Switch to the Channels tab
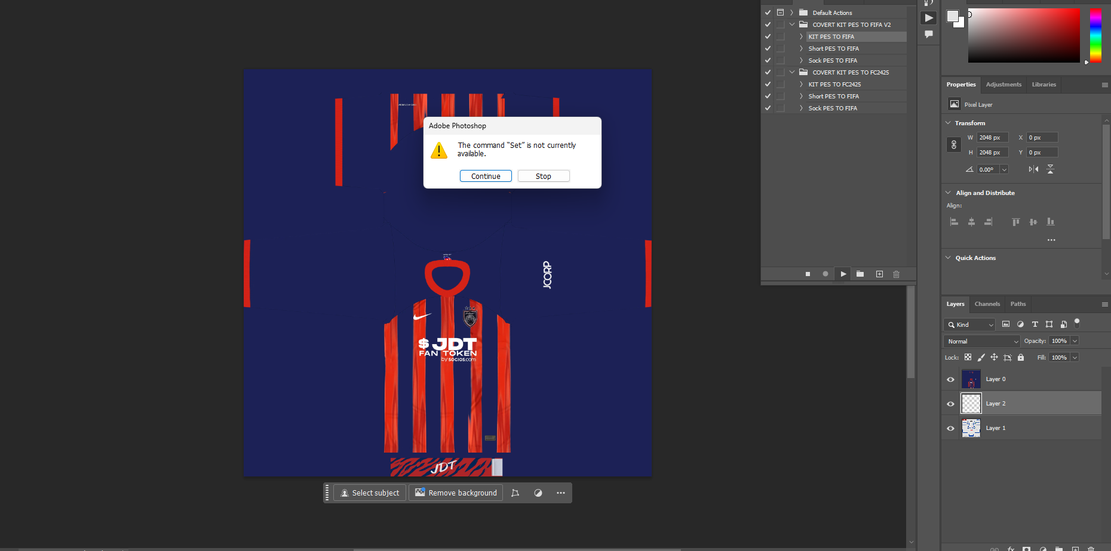This screenshot has height=551, width=1111. tap(987, 304)
